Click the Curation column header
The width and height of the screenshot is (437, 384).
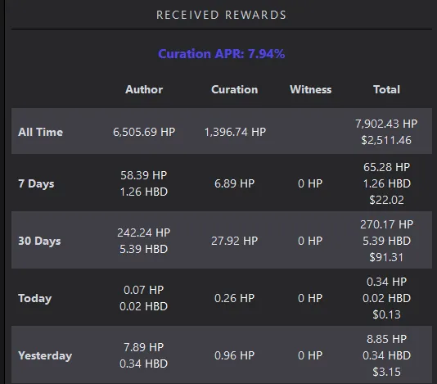point(234,89)
